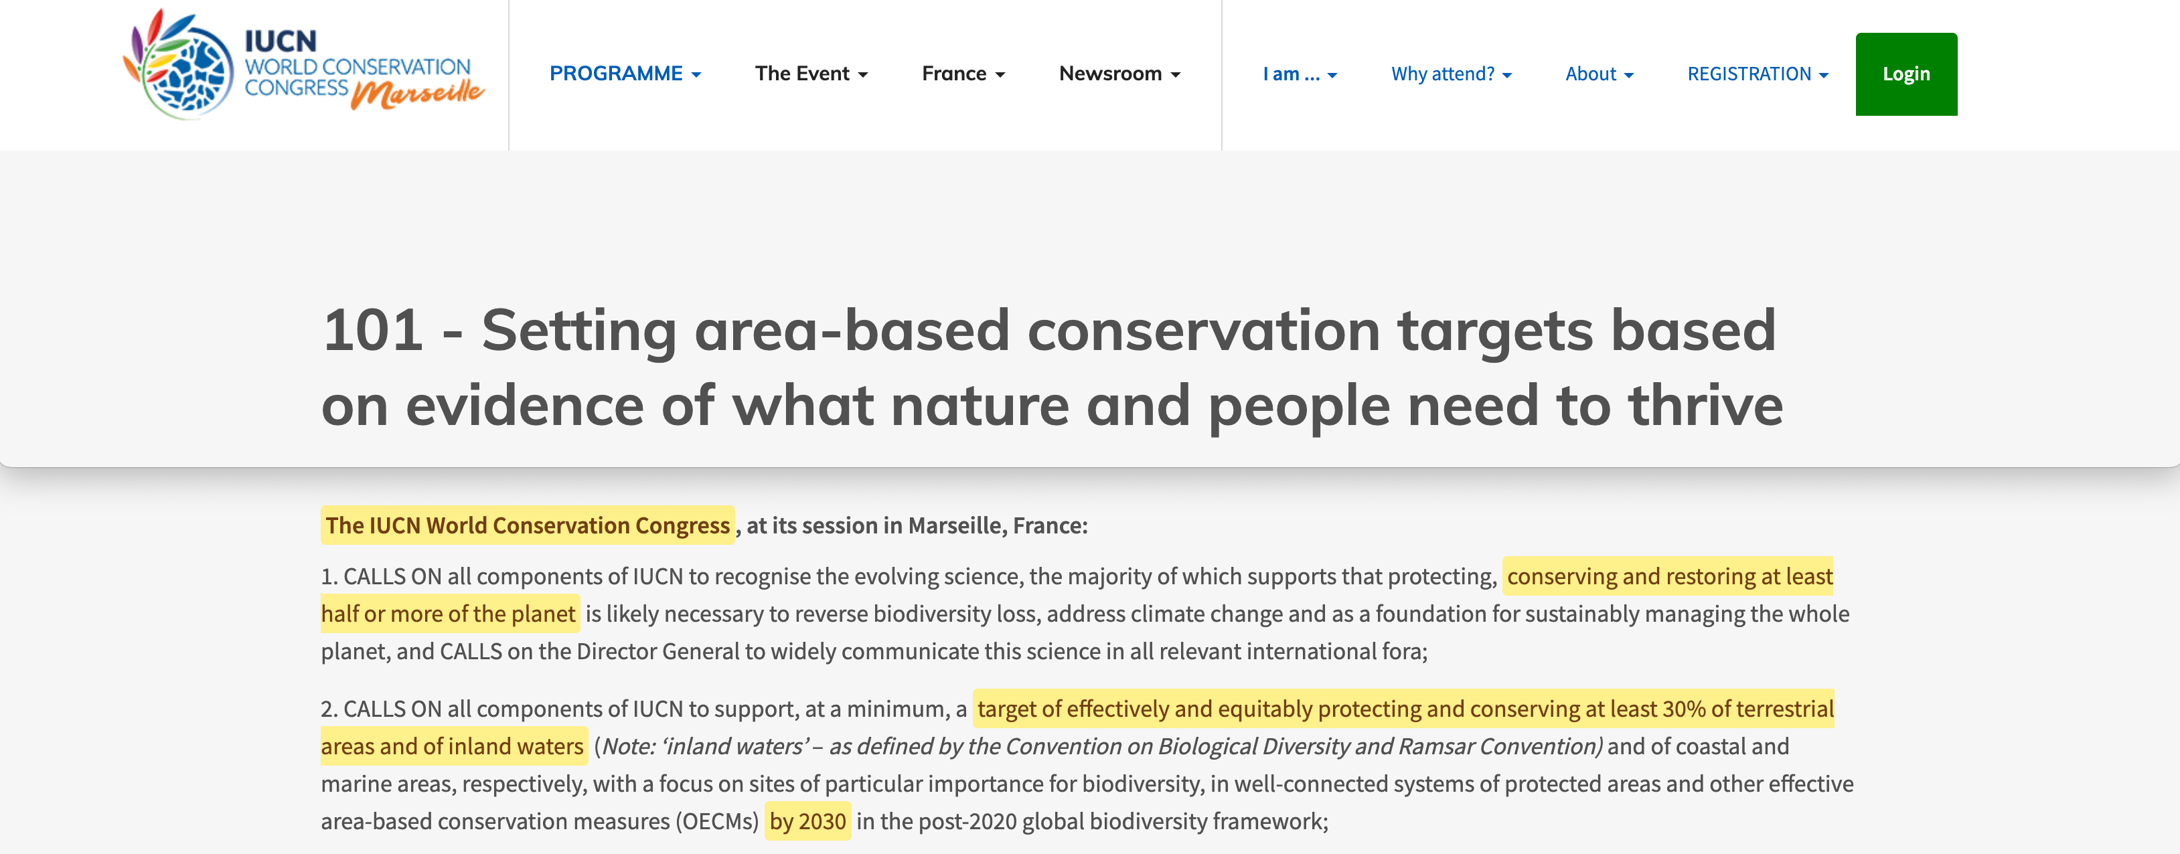The image size is (2180, 854).
Task: Click highlighted 'The IUCN World Conservation Congress' text
Action: pyautogui.click(x=527, y=525)
